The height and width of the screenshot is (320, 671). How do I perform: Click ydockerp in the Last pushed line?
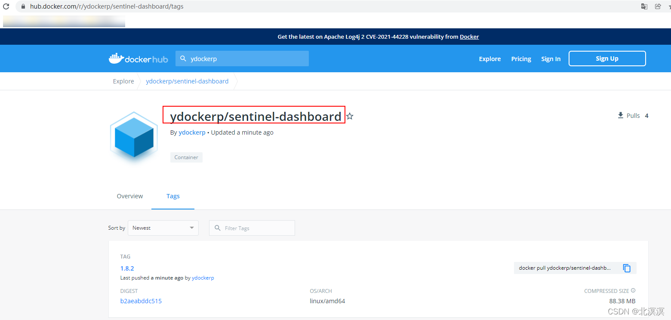pos(203,278)
